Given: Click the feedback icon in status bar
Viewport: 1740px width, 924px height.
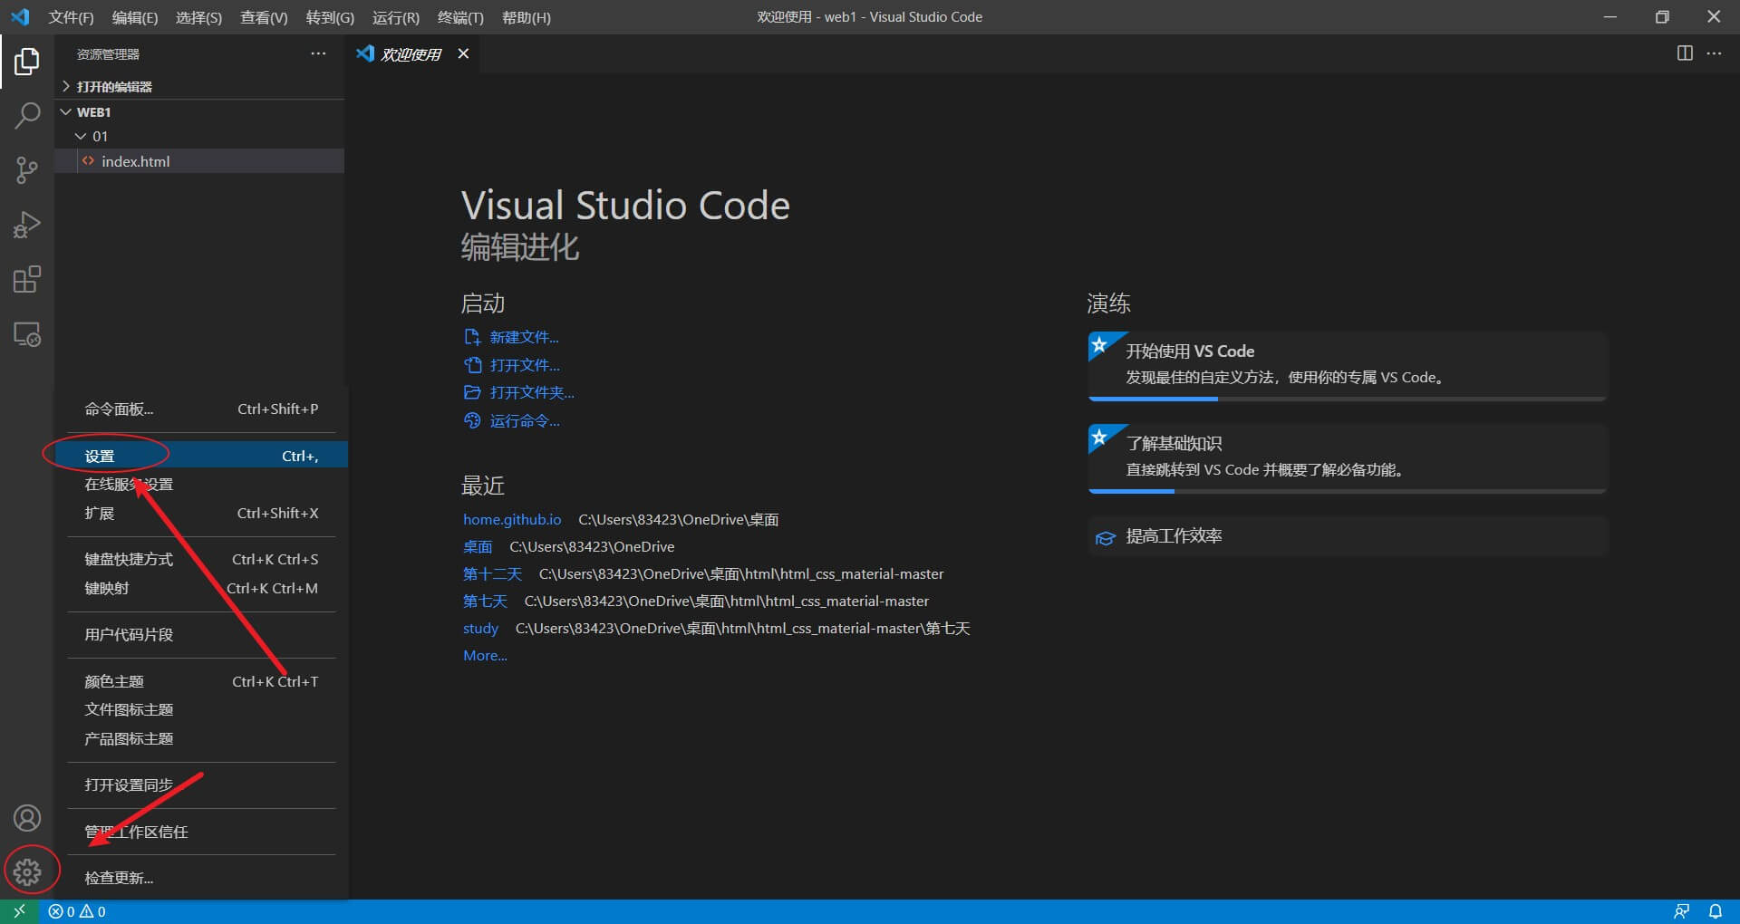Looking at the screenshot, I should pyautogui.click(x=1681, y=911).
